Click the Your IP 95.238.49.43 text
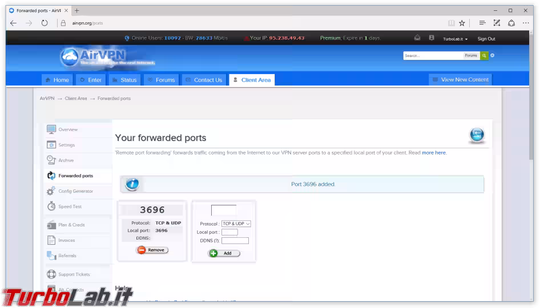Screen dimensions: 540x308 click(277, 38)
